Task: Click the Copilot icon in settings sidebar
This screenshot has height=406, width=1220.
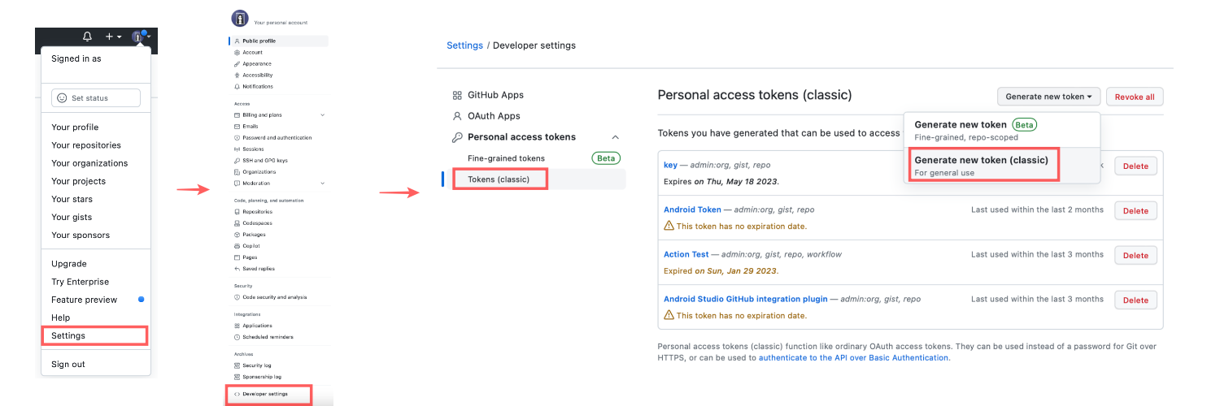Action: click(237, 245)
